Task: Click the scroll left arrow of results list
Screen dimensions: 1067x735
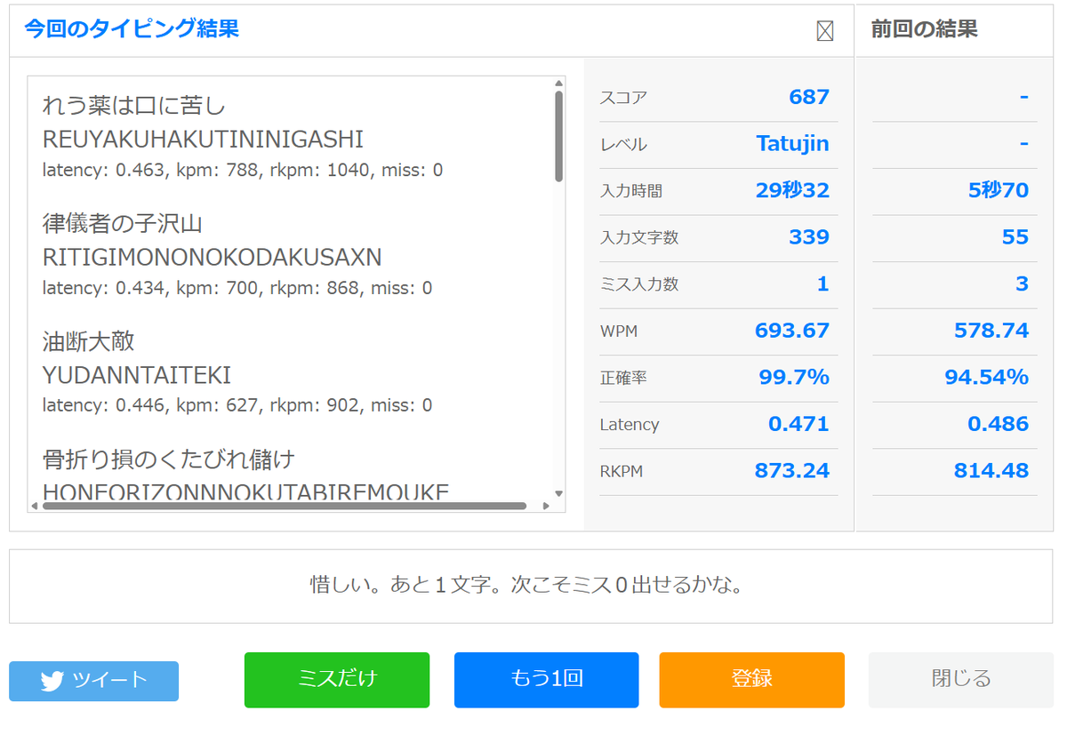Action: 34,506
